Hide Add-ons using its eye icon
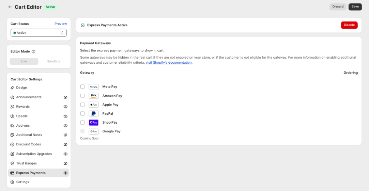This screenshot has height=191, width=369. click(66, 126)
